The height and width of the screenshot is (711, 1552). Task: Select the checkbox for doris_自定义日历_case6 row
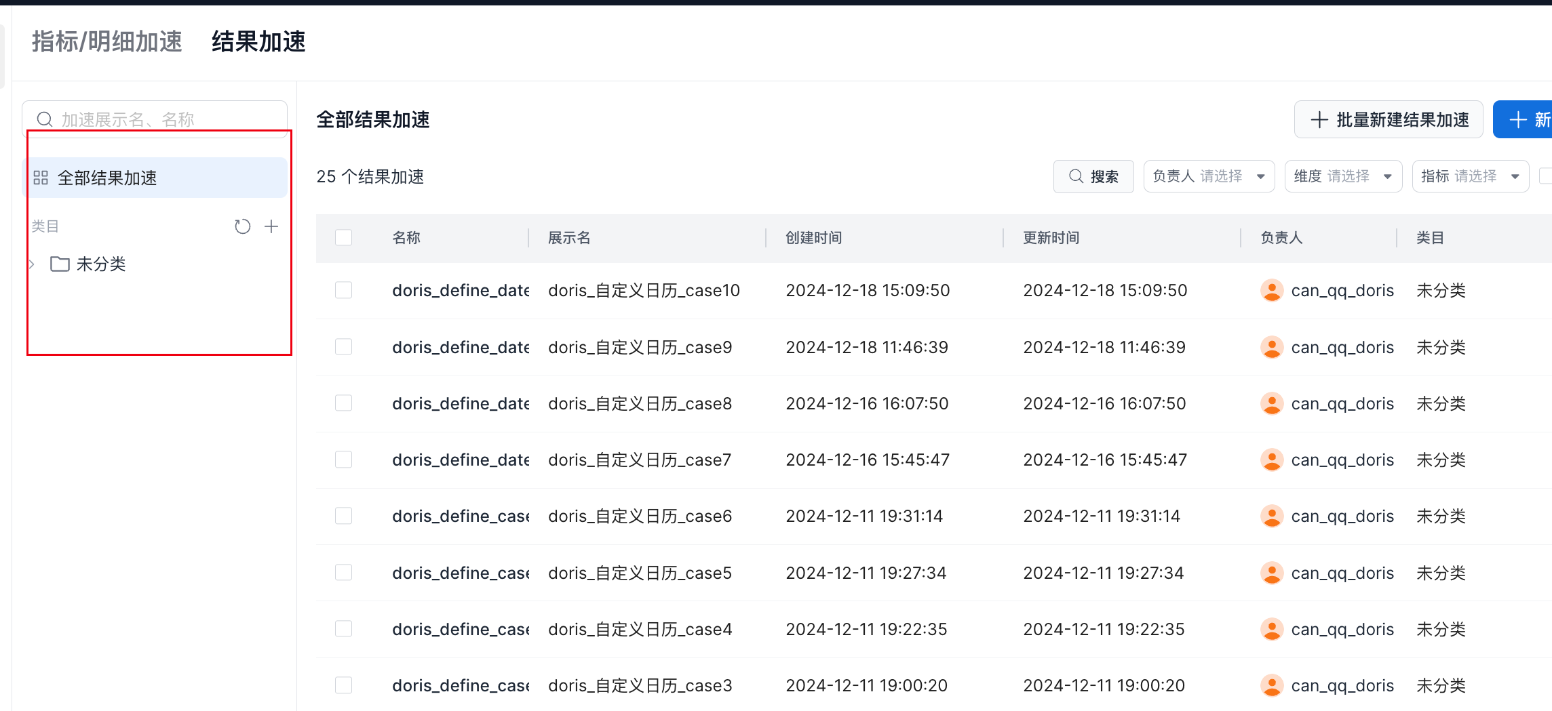(344, 516)
